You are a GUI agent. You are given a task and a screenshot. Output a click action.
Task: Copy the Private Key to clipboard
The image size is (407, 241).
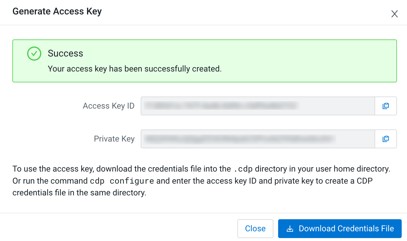tap(385, 139)
